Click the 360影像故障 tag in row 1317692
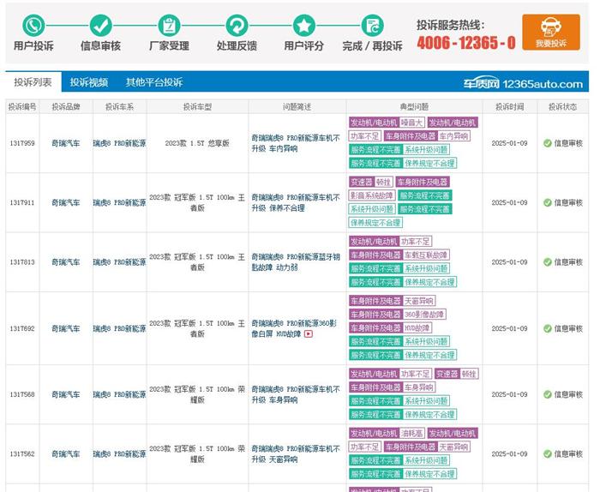 (424, 315)
